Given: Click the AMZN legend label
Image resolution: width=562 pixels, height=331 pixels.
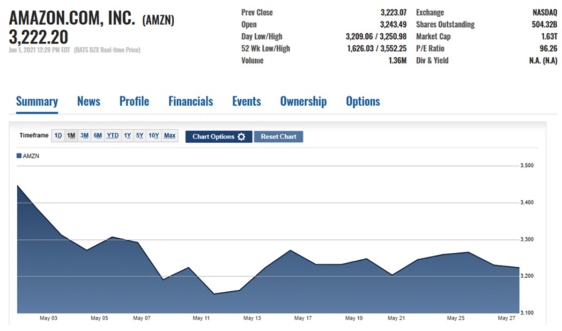Looking at the screenshot, I should (x=31, y=156).
